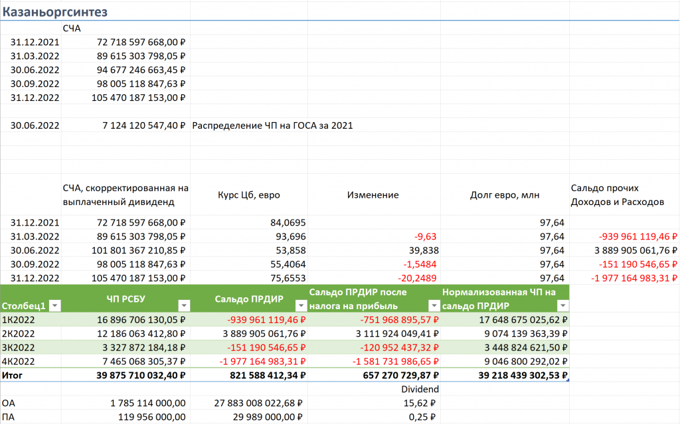This screenshot has height=424, width=680.
Task: Select ЧП РСБУ value 12 186 063 412,80 ₽
Action: click(141, 333)
